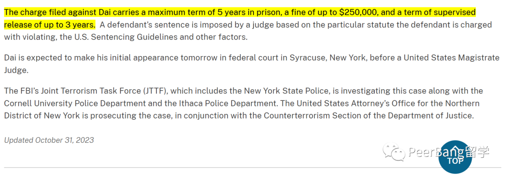Image resolution: width=506 pixels, height=176 pixels.
Task: Click the PeerBang watermark text
Action: pyautogui.click(x=437, y=152)
